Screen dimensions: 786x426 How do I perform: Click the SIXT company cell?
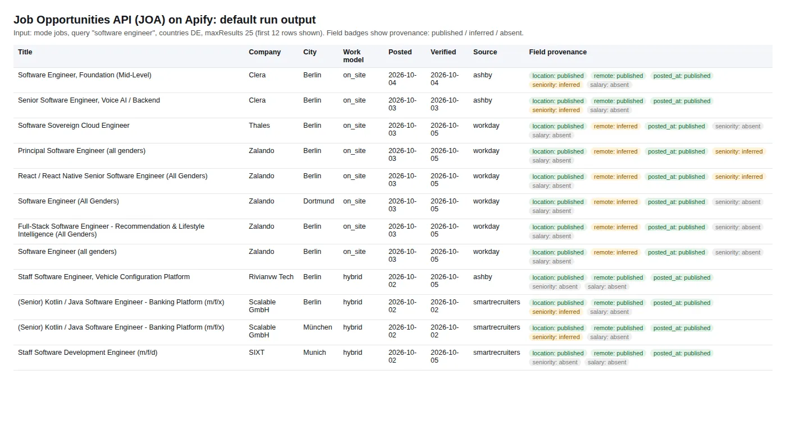(257, 353)
